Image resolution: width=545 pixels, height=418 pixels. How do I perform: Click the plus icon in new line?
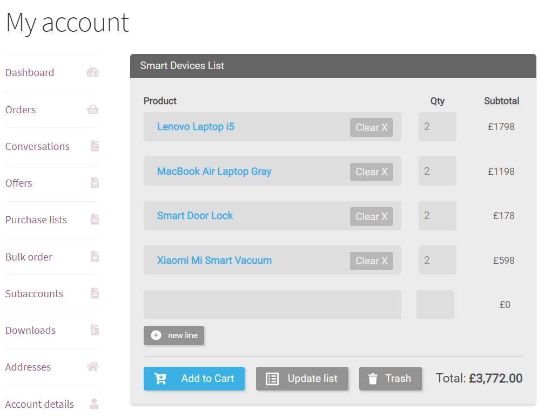pos(156,335)
